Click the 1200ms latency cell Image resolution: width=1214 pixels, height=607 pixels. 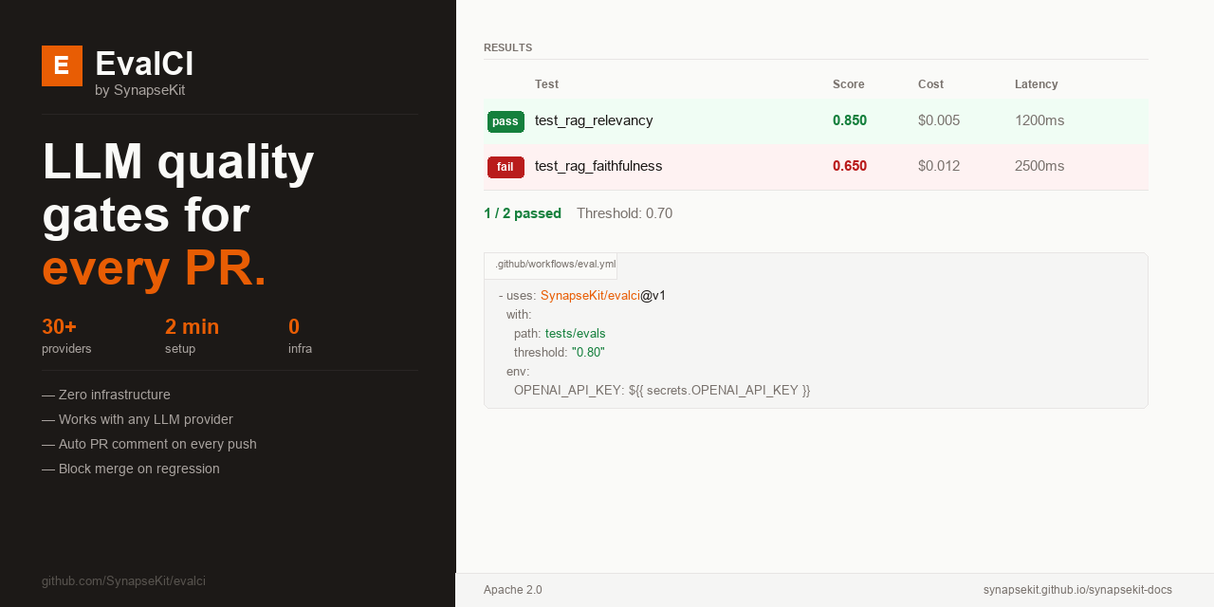coord(1039,120)
